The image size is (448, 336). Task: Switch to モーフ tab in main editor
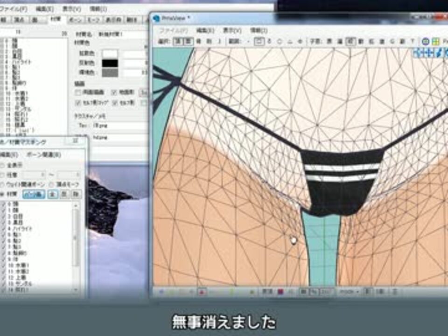point(93,20)
